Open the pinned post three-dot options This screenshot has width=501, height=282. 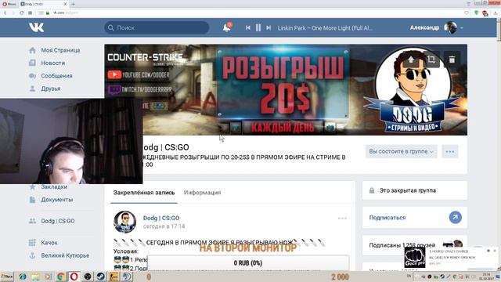point(342,219)
